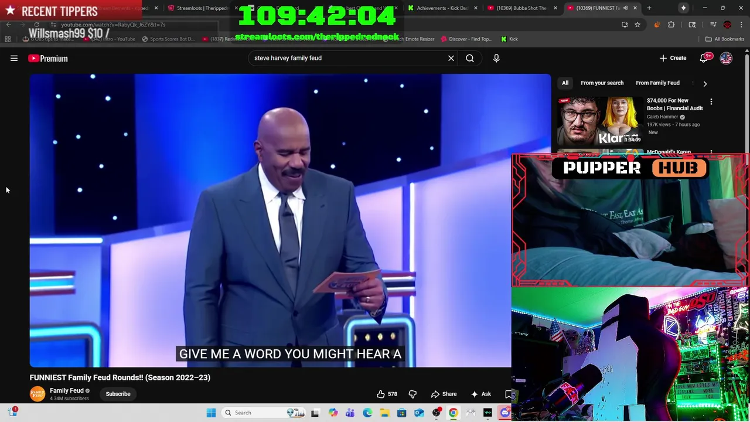The height and width of the screenshot is (422, 750).
Task: Go to YouTube Premium home logo
Action: 48,58
